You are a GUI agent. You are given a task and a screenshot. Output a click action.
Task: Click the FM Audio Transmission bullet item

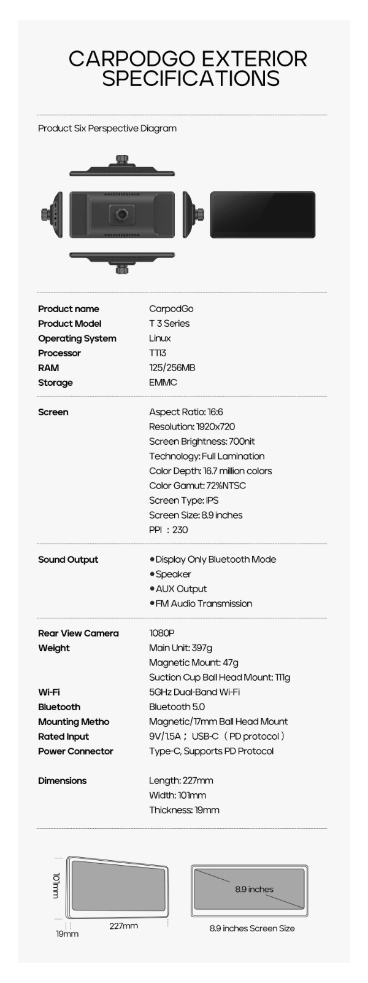click(201, 603)
